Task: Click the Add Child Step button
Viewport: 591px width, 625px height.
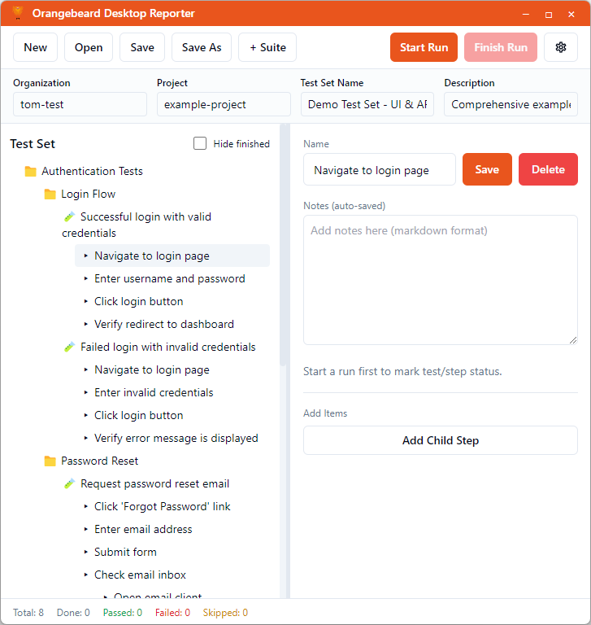Action: [x=440, y=440]
